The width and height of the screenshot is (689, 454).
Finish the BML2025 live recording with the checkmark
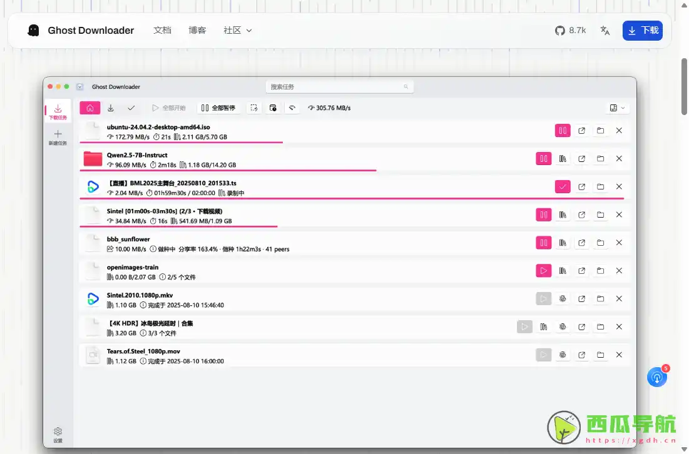[563, 186]
